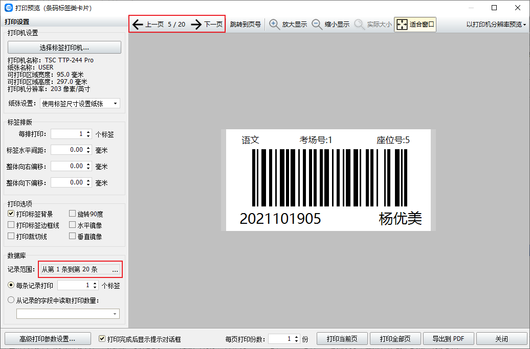530x349 pixels.
Task: Increase labels per row value
Action: [x=88, y=132]
